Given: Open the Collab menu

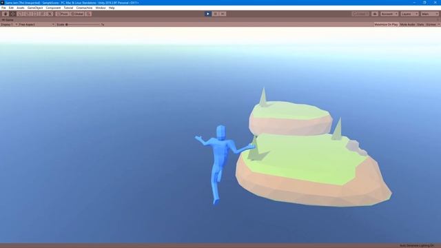Looking at the screenshot, I should [360, 14].
